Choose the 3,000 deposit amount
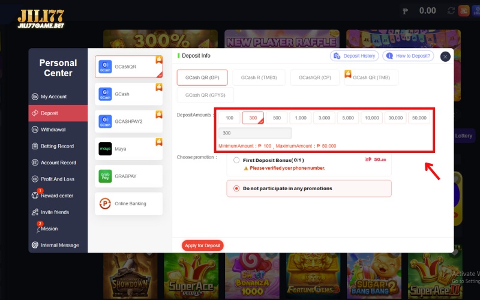Screen dimensions: 480x300 (x=324, y=118)
